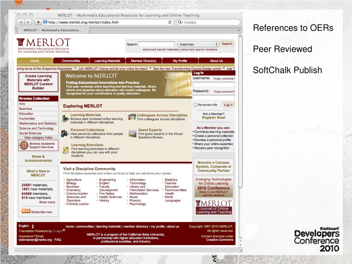This screenshot has height=264, width=352.
Task: Go back with Safari's back arrow
Action: [21, 22]
